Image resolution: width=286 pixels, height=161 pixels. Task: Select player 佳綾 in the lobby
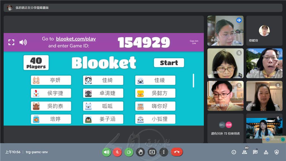pyautogui.click(x=155, y=80)
